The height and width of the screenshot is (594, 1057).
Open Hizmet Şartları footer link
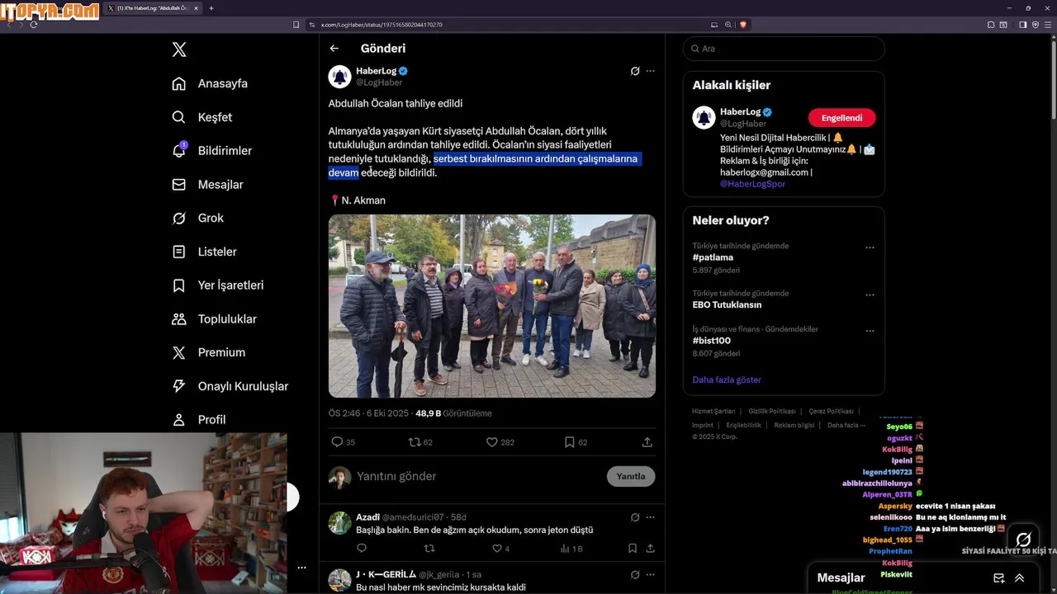pyautogui.click(x=713, y=411)
